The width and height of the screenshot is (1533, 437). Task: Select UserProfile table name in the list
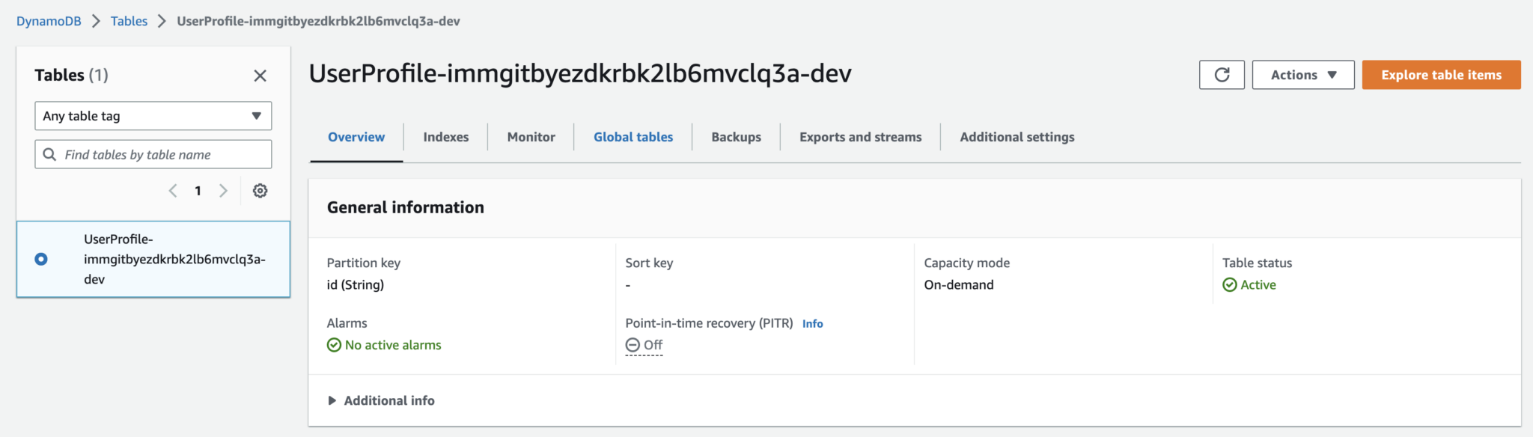(175, 259)
